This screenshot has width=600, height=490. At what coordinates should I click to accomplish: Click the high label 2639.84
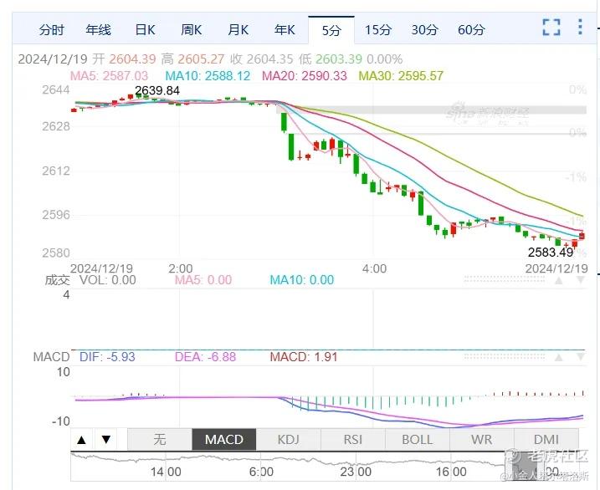point(157,90)
